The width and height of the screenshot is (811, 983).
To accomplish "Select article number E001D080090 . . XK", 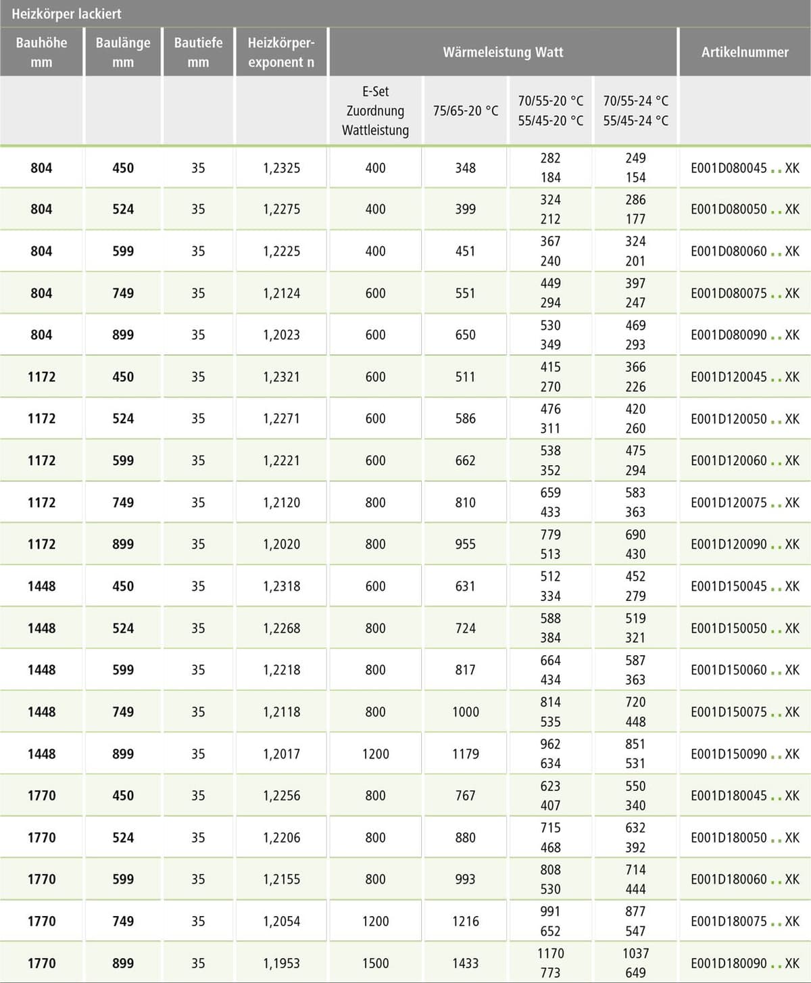I will click(x=745, y=335).
